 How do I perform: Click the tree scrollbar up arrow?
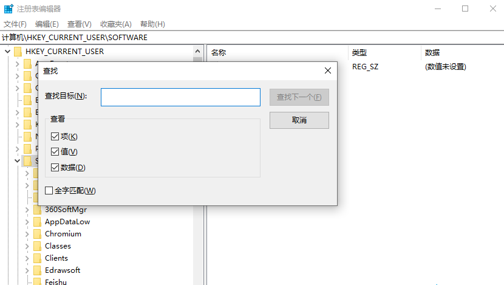[x=198, y=52]
